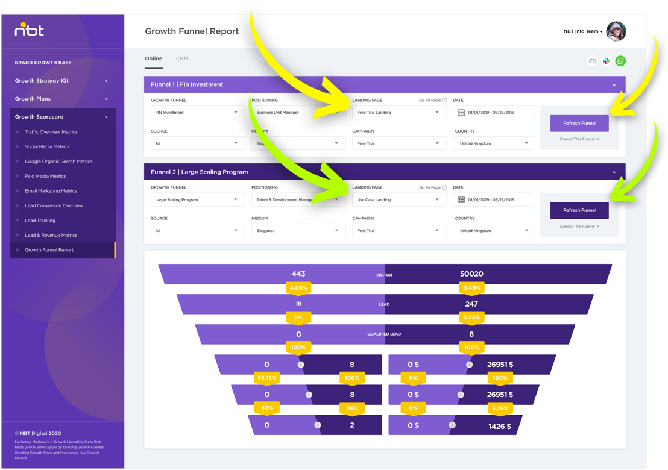Click Funnel 2 calendar icon
This screenshot has height=470, width=668.
click(461, 199)
